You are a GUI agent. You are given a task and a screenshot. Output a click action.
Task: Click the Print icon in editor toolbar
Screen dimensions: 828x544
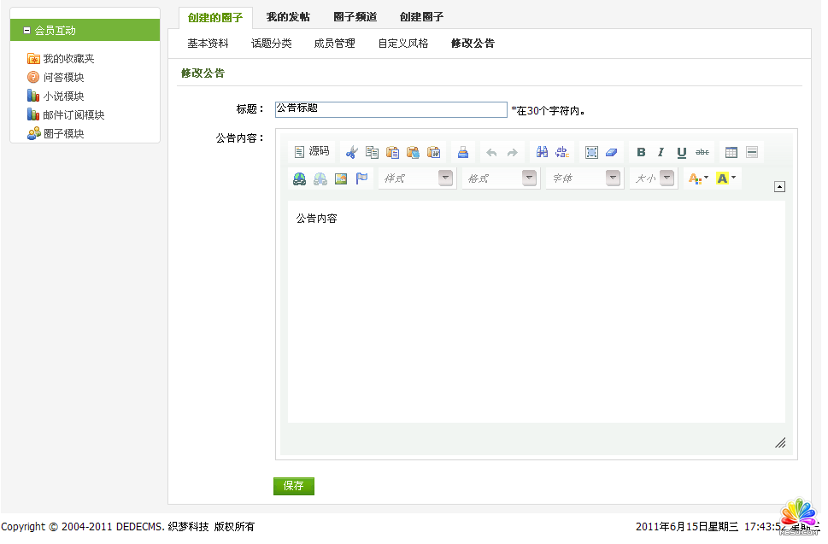point(462,153)
